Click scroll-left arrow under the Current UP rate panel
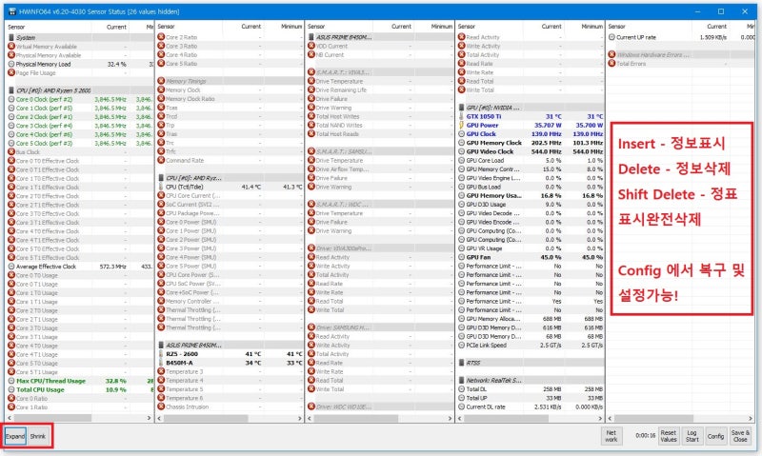 point(611,418)
